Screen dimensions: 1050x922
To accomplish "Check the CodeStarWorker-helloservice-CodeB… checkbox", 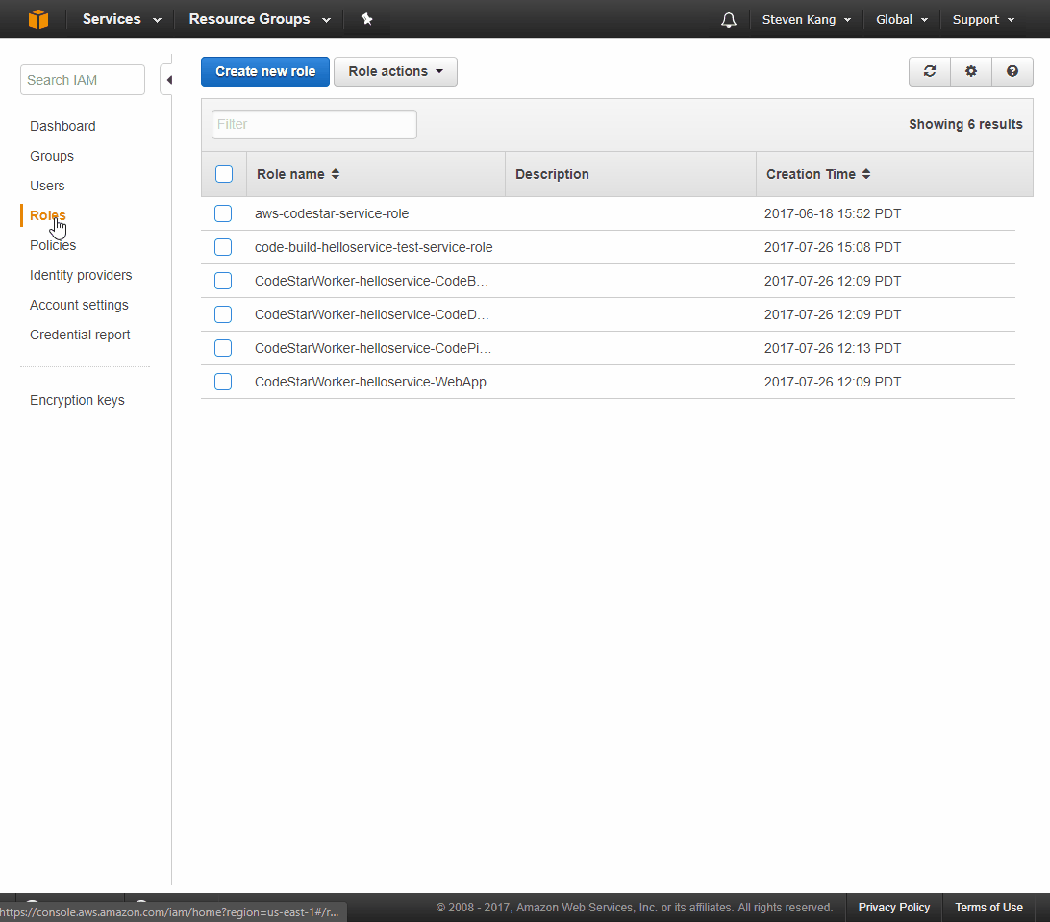I will (x=223, y=281).
